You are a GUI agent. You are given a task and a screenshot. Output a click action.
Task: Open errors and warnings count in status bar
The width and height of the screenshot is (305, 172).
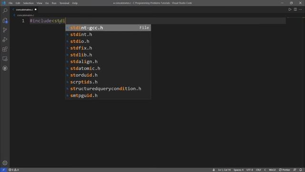pyautogui.click(x=14, y=170)
